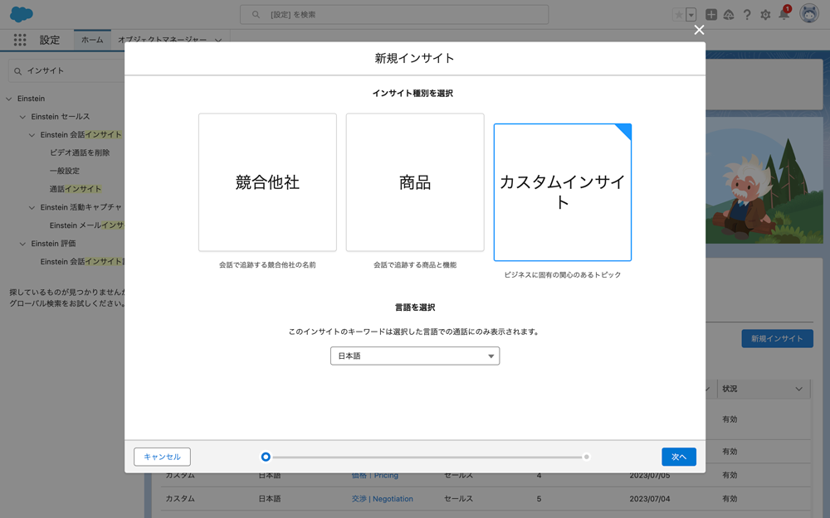Viewport: 830px width, 518px height.
Task: Select the 商品 insight type card
Action: 415,182
